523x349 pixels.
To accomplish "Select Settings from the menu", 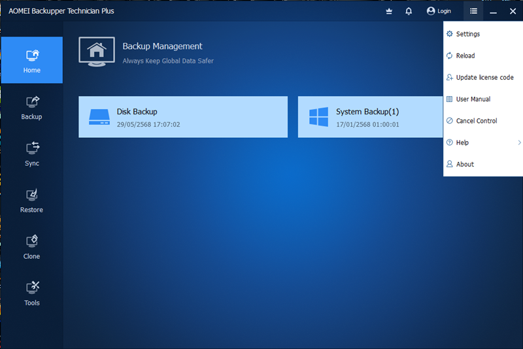I will point(483,34).
